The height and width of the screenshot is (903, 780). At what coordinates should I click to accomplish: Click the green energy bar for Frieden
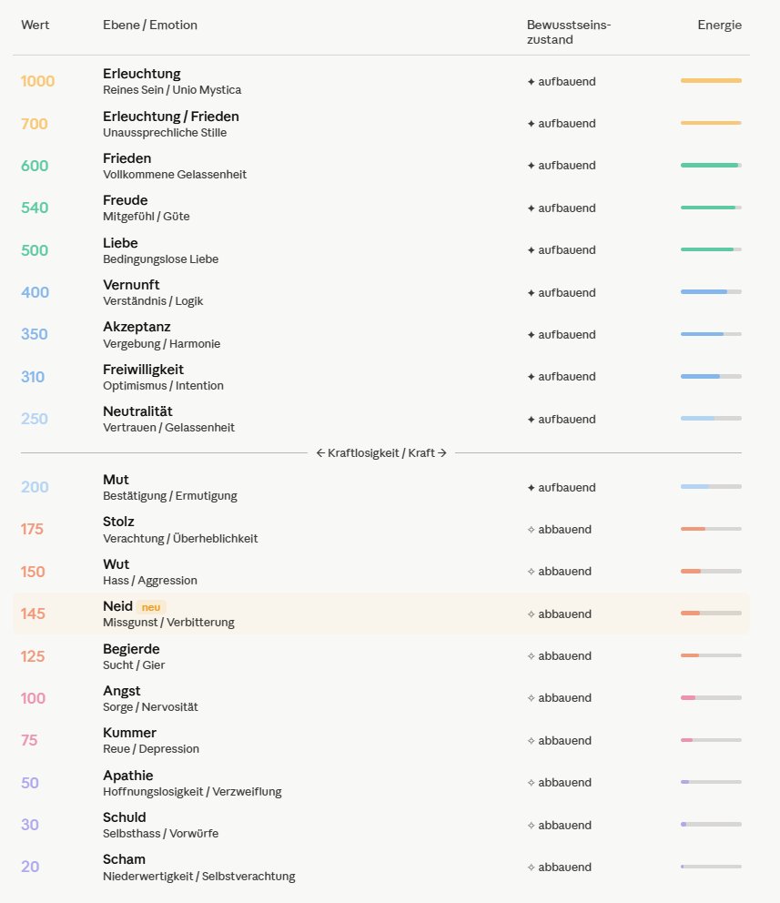pos(711,166)
